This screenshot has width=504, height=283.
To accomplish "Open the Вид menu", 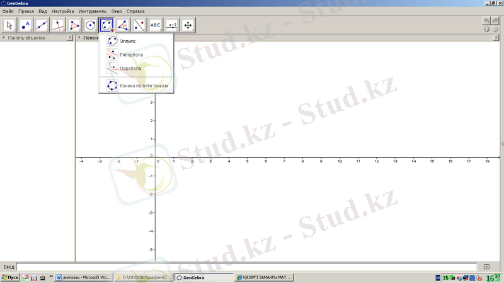I will pyautogui.click(x=43, y=11).
